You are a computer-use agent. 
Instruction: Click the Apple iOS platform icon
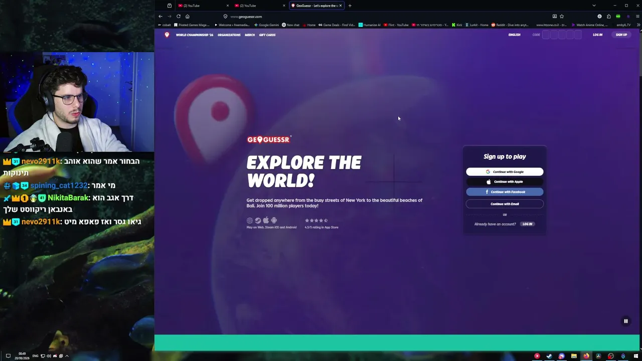click(266, 221)
